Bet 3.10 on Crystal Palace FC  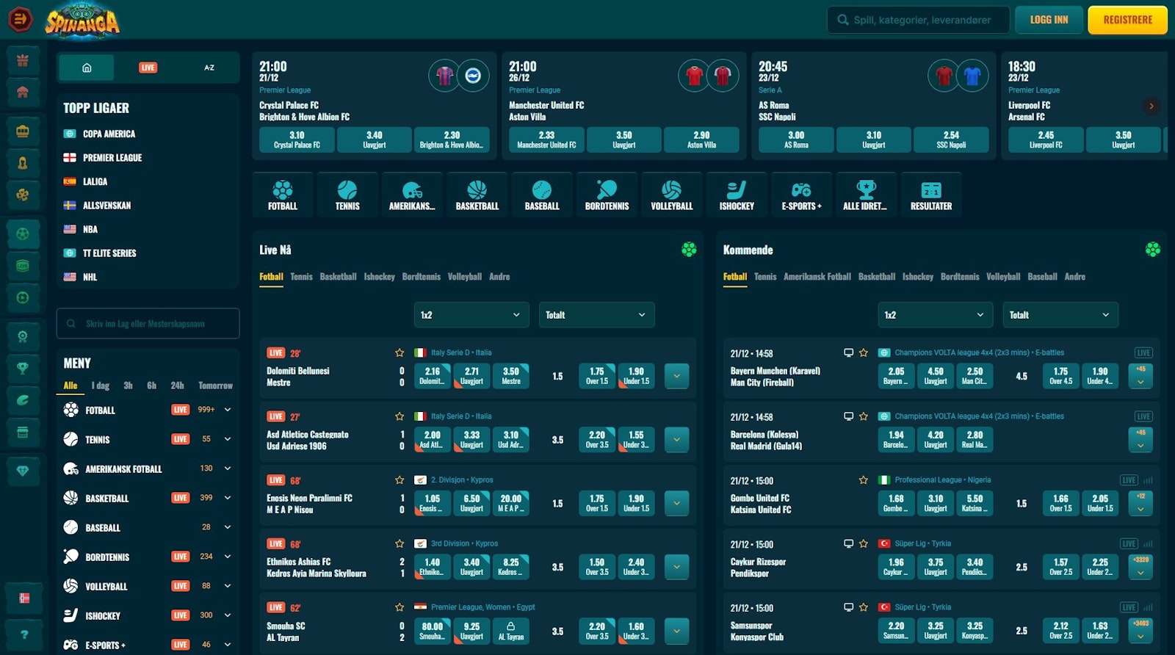click(297, 140)
